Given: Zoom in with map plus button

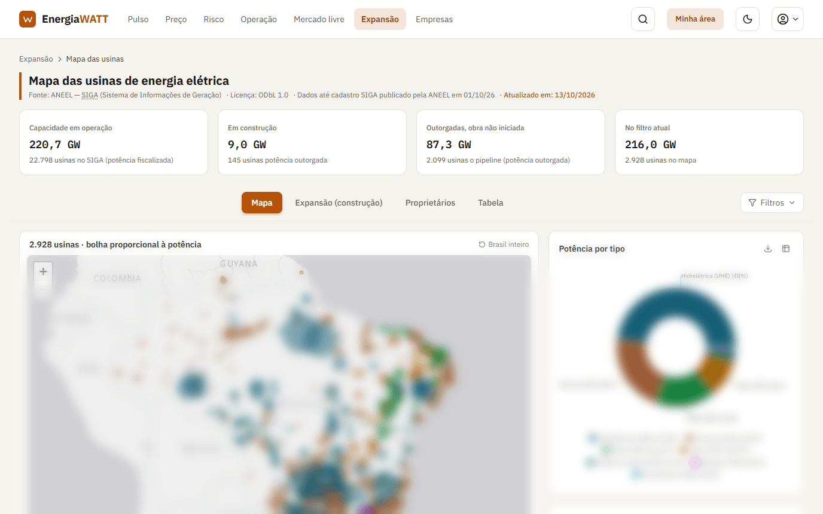Looking at the screenshot, I should [x=43, y=271].
